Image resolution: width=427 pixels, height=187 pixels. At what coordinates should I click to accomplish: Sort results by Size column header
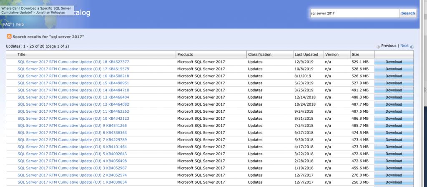point(355,55)
